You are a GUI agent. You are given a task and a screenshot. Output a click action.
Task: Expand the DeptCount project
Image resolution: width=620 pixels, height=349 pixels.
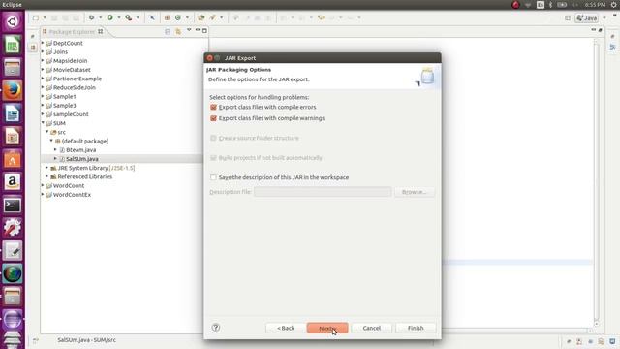(43, 43)
